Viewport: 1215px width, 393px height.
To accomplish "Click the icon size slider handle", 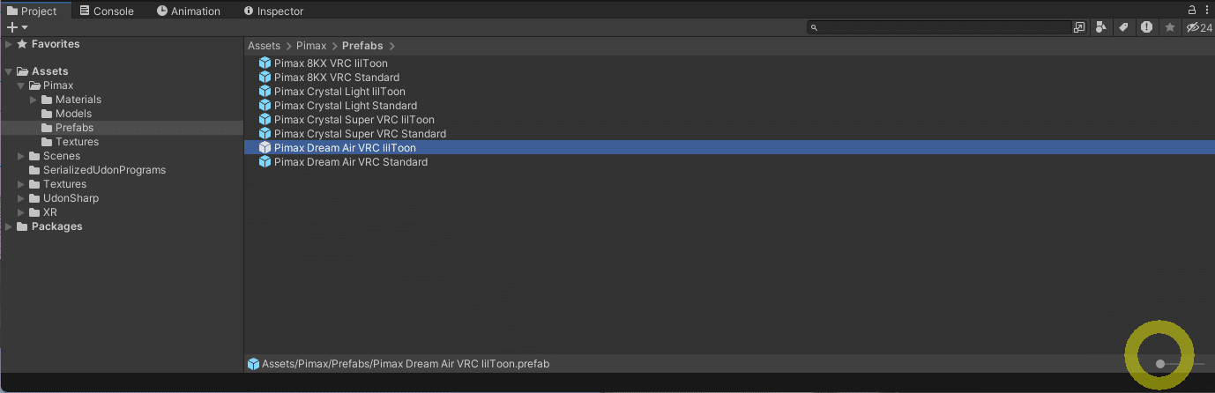I will pos(1160,363).
